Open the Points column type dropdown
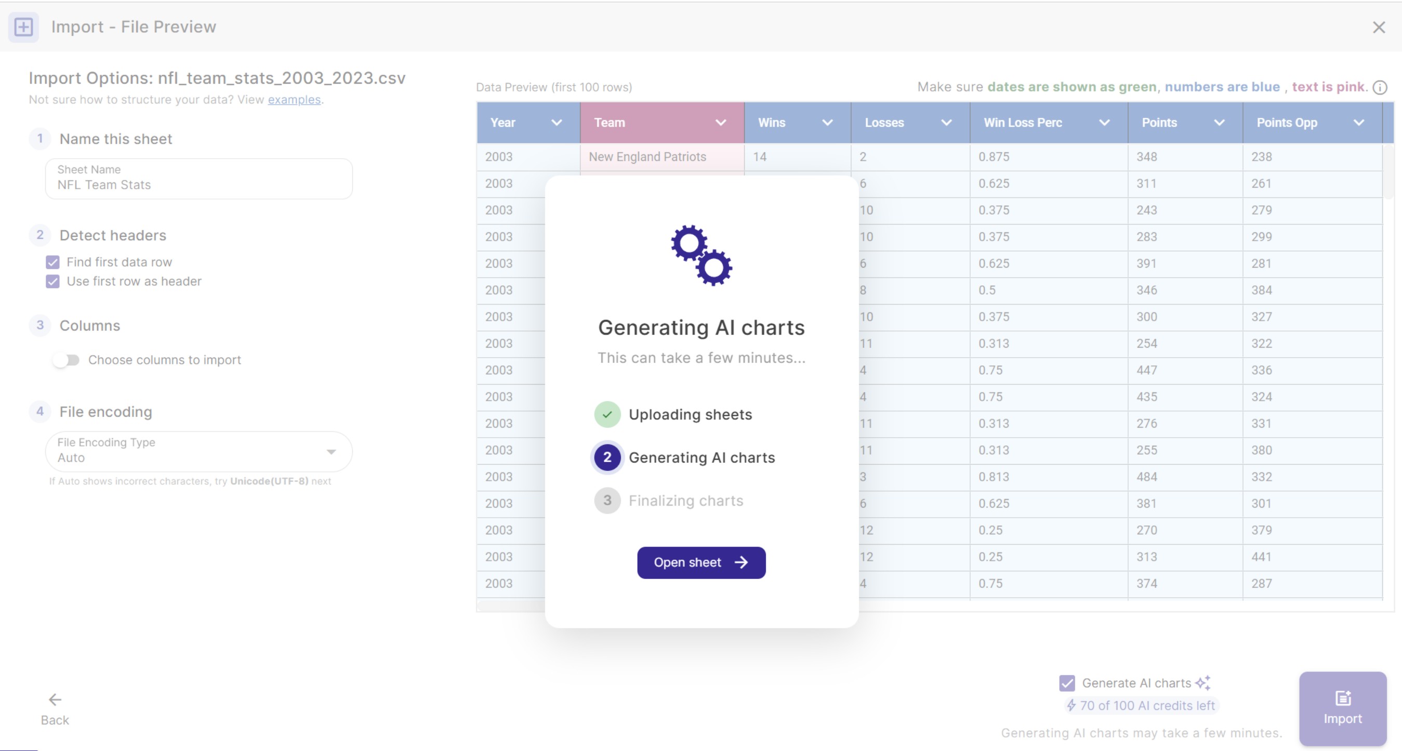 coord(1219,123)
